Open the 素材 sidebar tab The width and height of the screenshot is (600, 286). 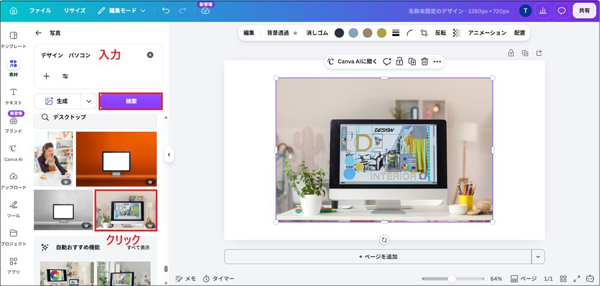point(13,68)
